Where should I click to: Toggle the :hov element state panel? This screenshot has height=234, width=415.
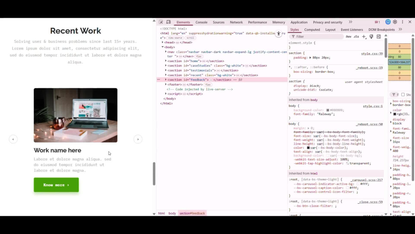(348, 37)
